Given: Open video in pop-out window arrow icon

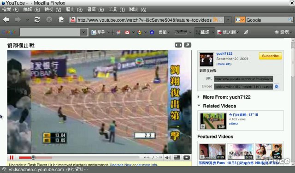Looking at the screenshot, I should [x=188, y=45].
